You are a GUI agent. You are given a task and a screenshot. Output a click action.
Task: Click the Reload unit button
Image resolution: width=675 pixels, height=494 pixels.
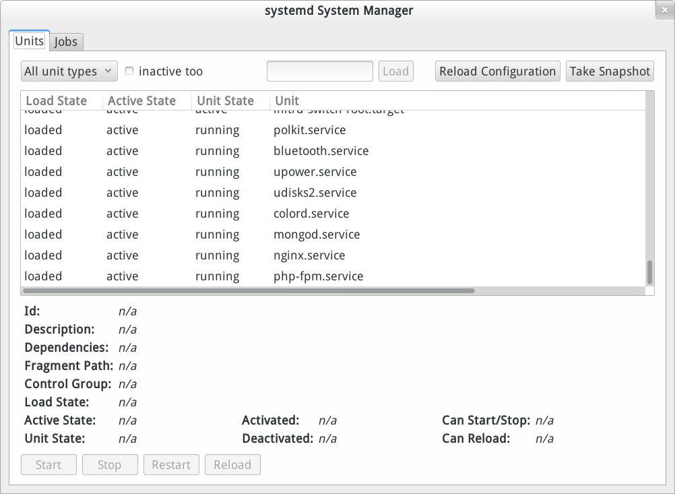[x=232, y=464]
